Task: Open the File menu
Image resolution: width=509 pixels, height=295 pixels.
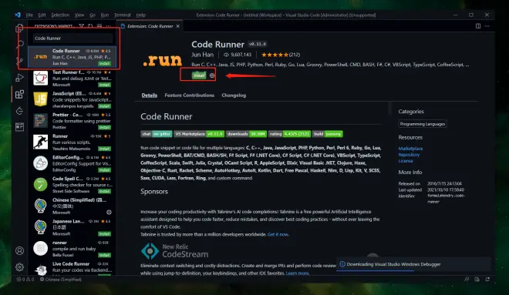Action: point(29,15)
